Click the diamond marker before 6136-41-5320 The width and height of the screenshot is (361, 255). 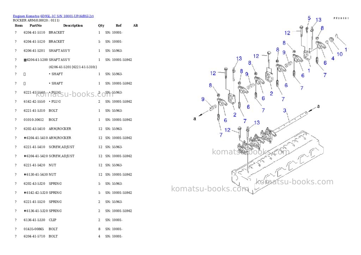(25, 211)
